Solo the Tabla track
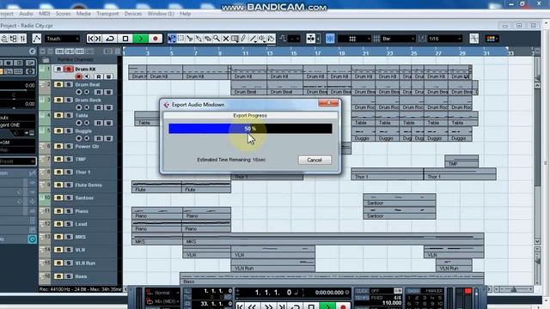550x309 pixels. tap(68, 115)
